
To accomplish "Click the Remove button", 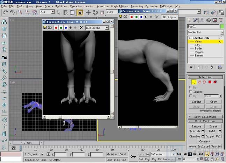I will (x=197, y=126).
